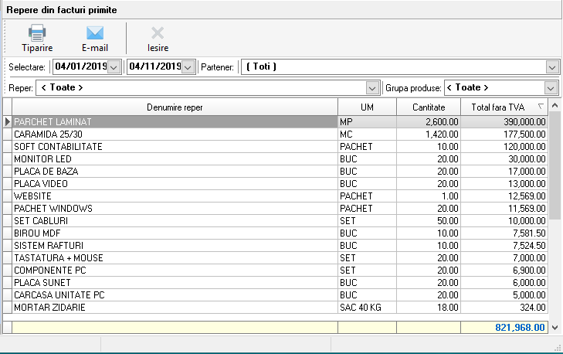The height and width of the screenshot is (354, 563).
Task: Click the Iesire exit icon
Action: [x=158, y=32]
